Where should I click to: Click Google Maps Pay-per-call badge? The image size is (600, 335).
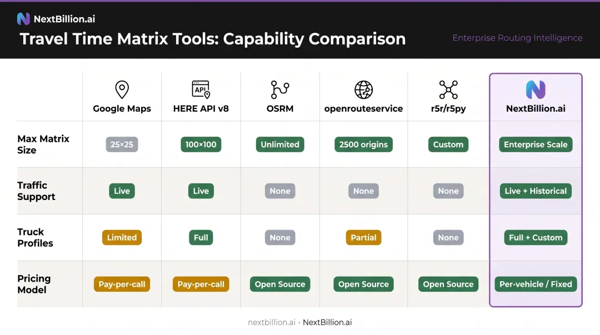tap(122, 284)
